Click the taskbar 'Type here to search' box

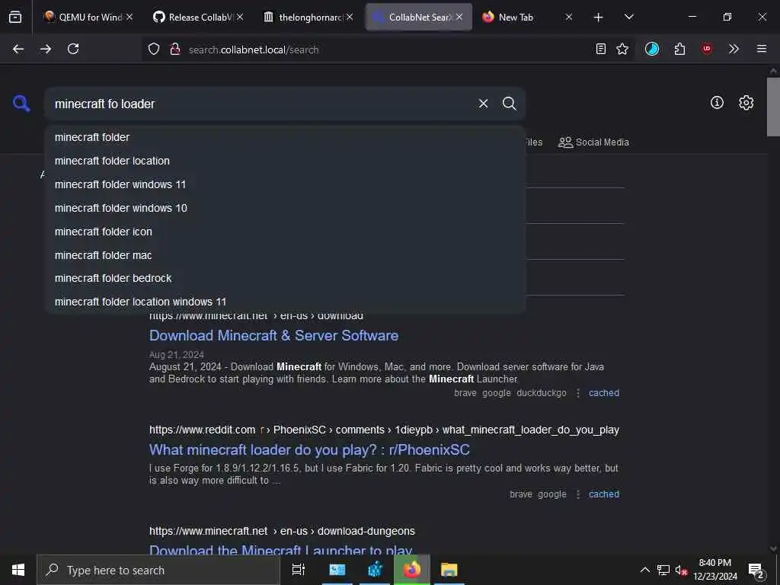pos(158,570)
